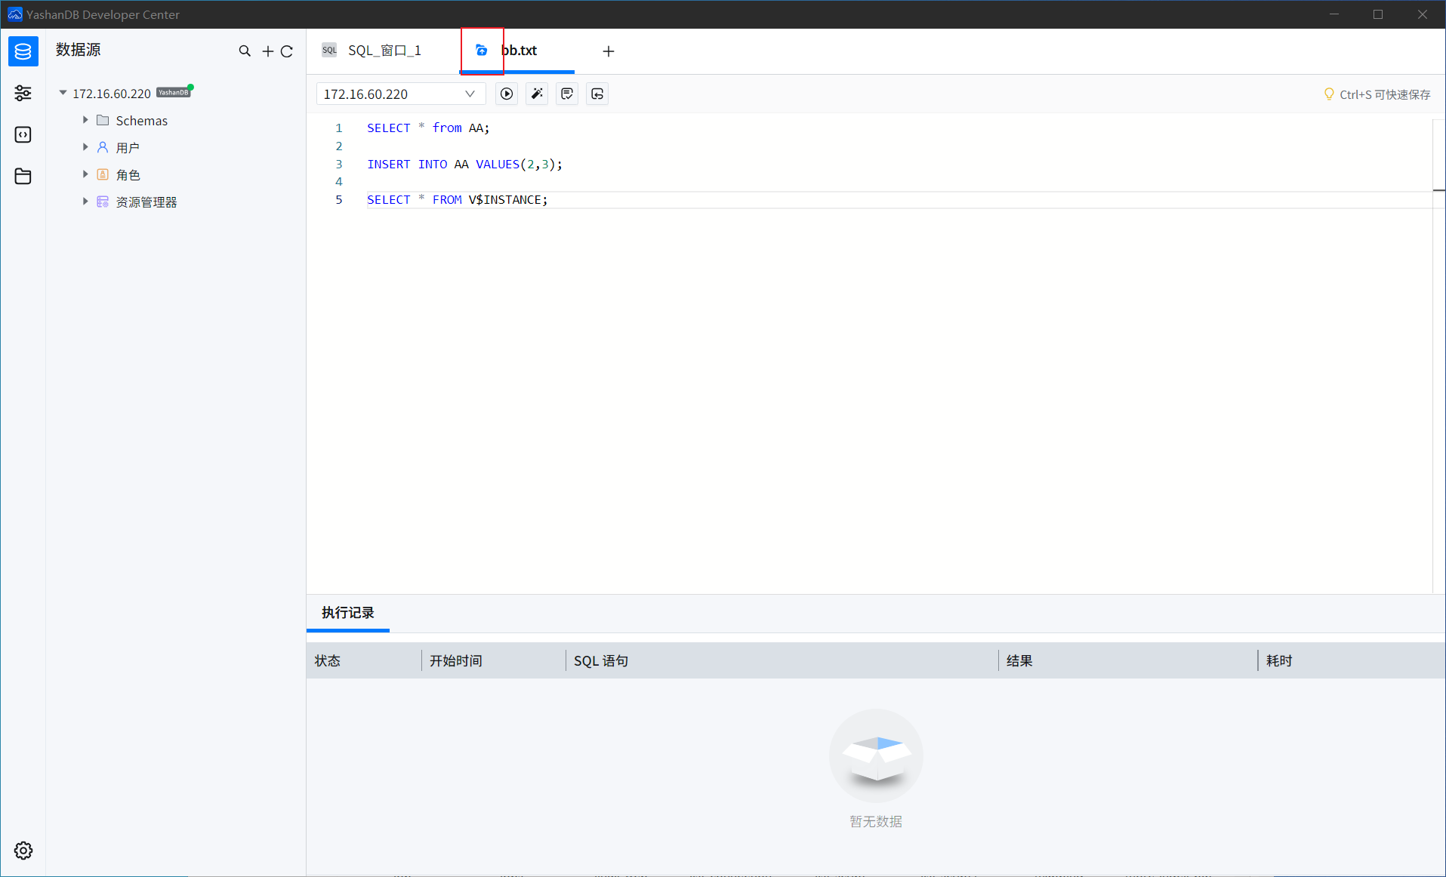Screen dimensions: 1446x877
Task: Click line 5 SELECT FROM V$INSTANCE statement
Action: (457, 200)
